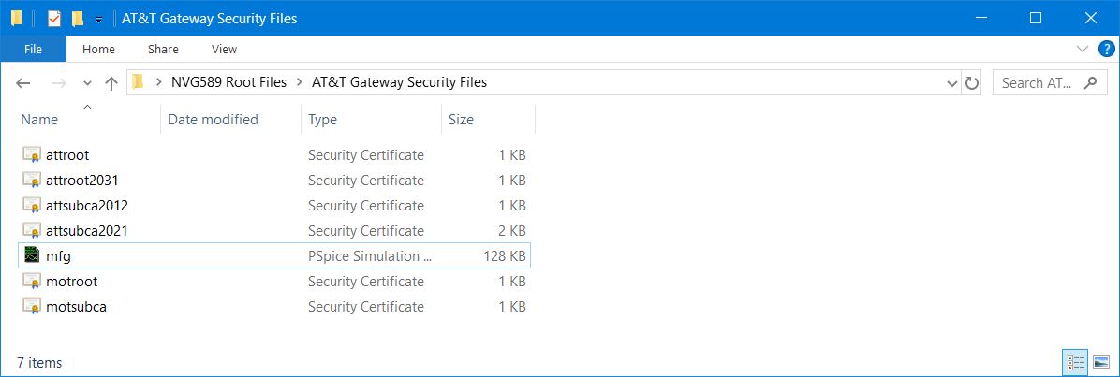Image resolution: width=1120 pixels, height=377 pixels.
Task: Select the attsubca2012 certificate icon
Action: 32,206
